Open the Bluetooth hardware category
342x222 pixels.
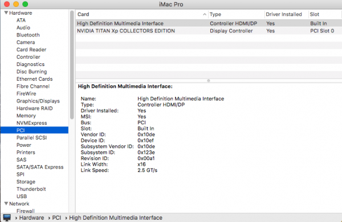coord(28,35)
